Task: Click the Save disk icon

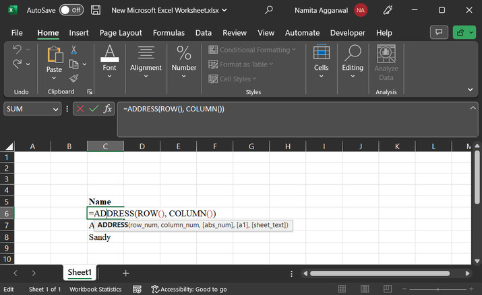Action: (x=96, y=10)
